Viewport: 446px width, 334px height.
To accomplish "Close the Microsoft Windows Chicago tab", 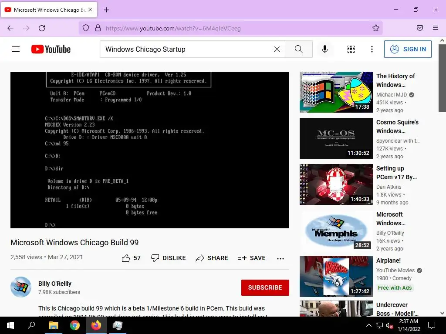I will pyautogui.click(x=90, y=10).
